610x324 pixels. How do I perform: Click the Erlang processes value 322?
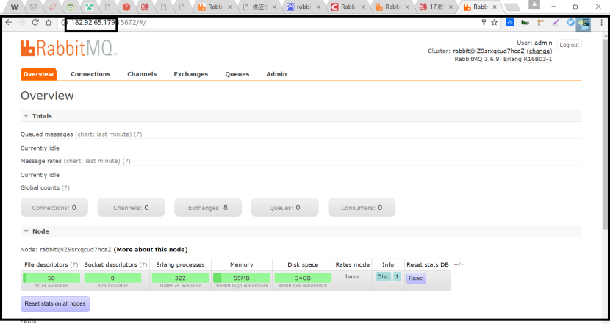(x=180, y=278)
